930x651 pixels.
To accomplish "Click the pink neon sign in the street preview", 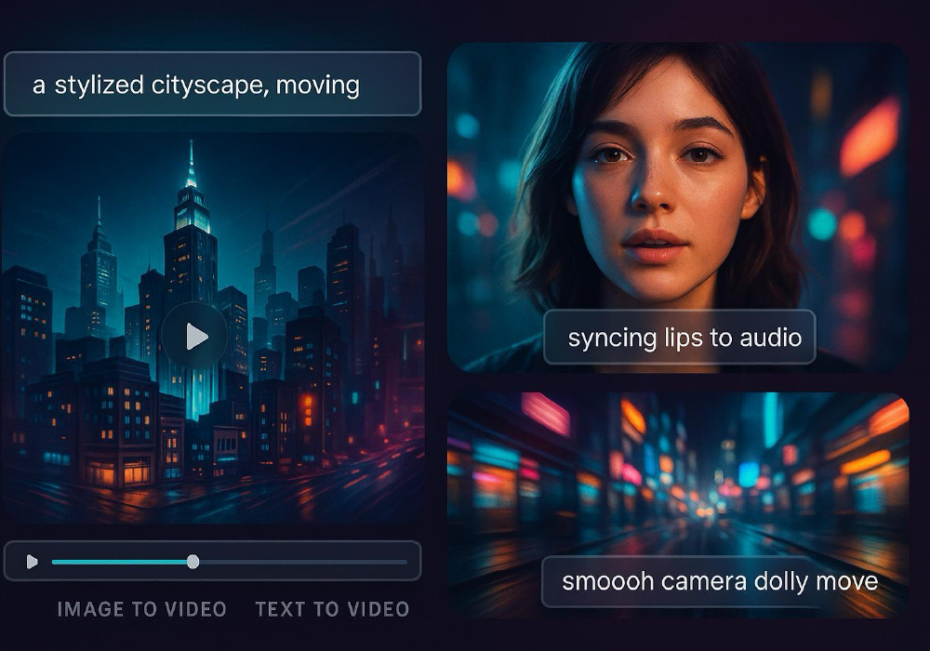I will (545, 413).
